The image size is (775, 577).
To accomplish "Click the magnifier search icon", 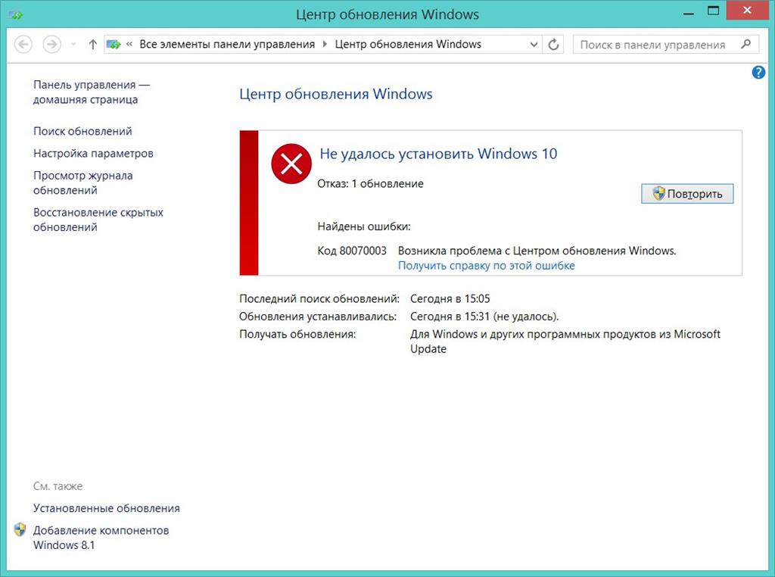I will [x=745, y=44].
